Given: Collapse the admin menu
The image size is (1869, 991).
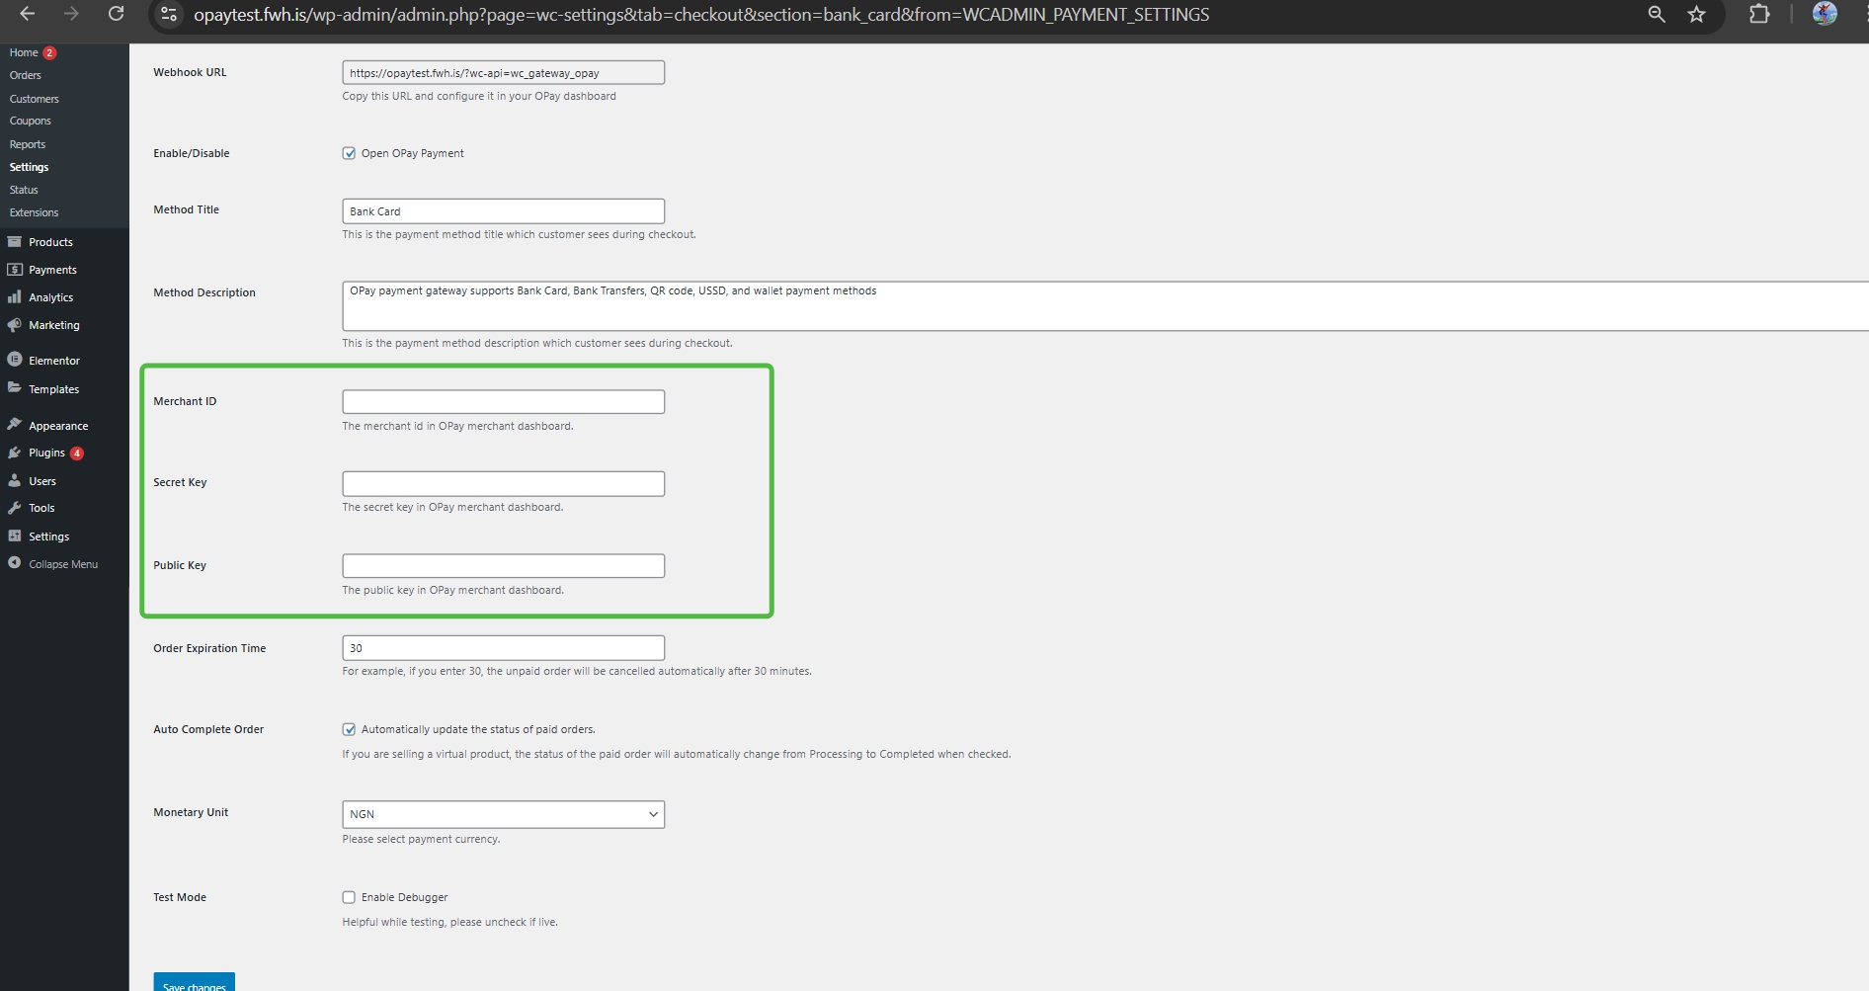Looking at the screenshot, I should pyautogui.click(x=62, y=563).
